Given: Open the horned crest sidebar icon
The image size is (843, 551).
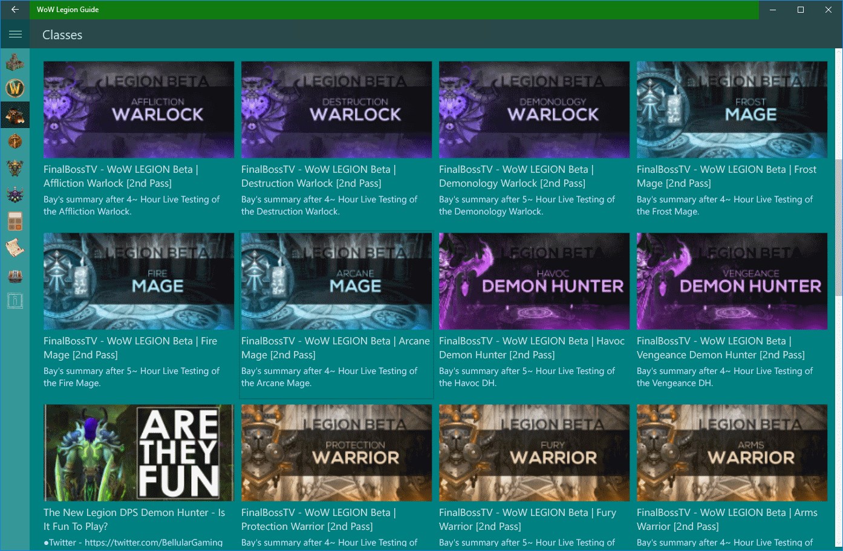Looking at the screenshot, I should click(15, 168).
